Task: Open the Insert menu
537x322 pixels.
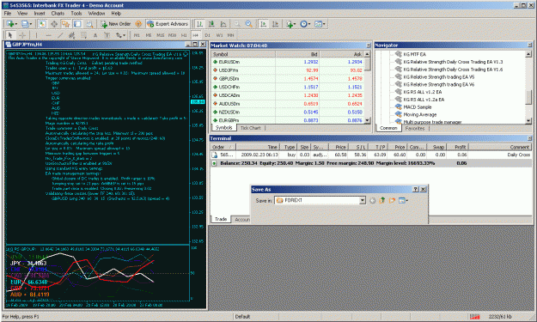Action: 40,14
